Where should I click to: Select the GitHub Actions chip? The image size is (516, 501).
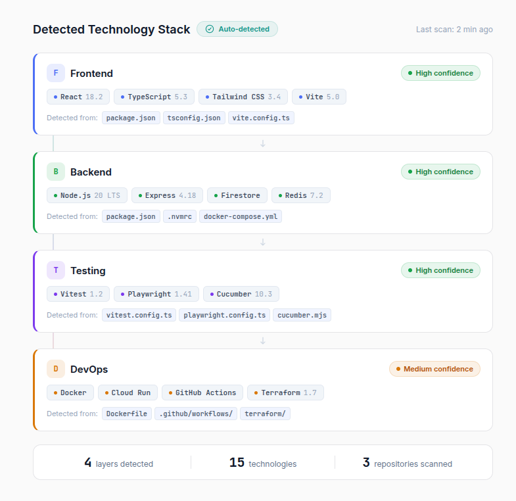tap(202, 393)
